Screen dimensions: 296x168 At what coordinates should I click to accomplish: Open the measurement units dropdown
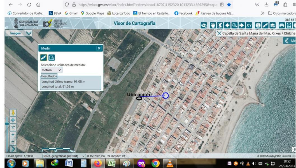[52, 70]
